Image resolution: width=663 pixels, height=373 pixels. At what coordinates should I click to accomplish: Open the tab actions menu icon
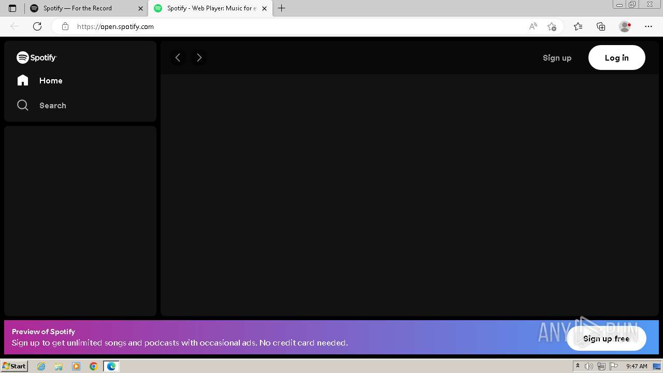[12, 8]
